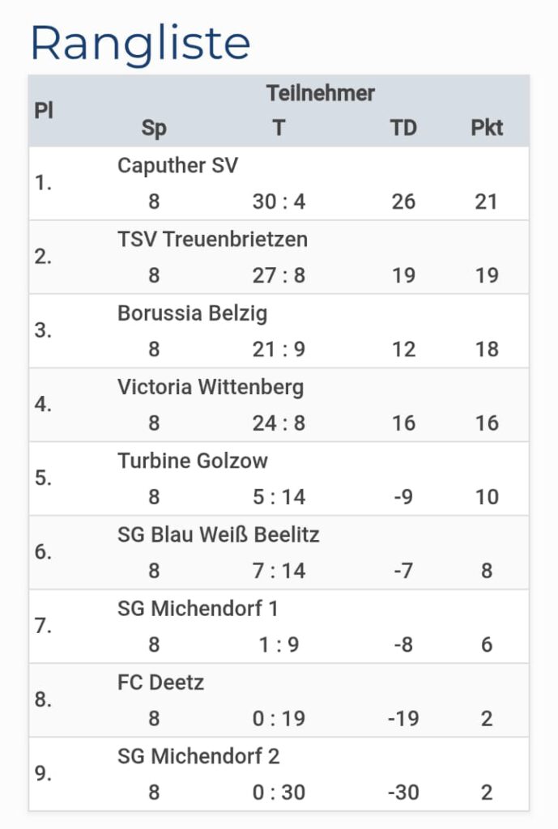Click the 19 points of TSV Treuenbrietzen

point(487,275)
